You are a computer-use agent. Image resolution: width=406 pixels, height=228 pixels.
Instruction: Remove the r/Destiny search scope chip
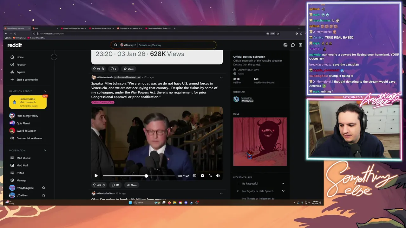(135, 45)
